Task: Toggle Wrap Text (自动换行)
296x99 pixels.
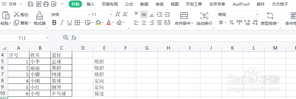Action: click(x=204, y=19)
